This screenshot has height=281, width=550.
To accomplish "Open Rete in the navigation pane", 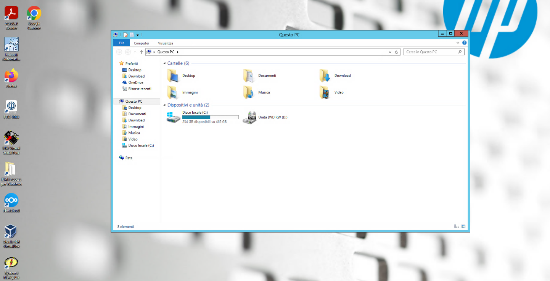I will click(126, 158).
